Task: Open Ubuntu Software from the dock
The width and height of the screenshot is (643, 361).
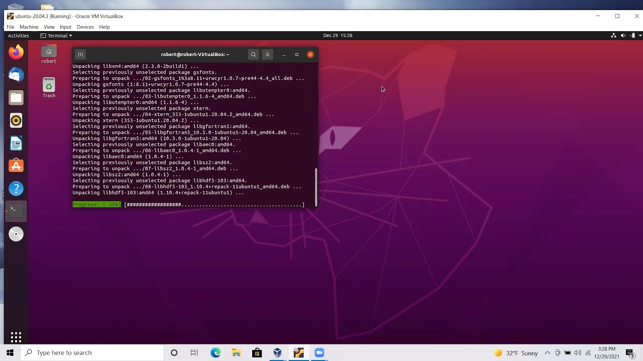Action: click(x=16, y=166)
